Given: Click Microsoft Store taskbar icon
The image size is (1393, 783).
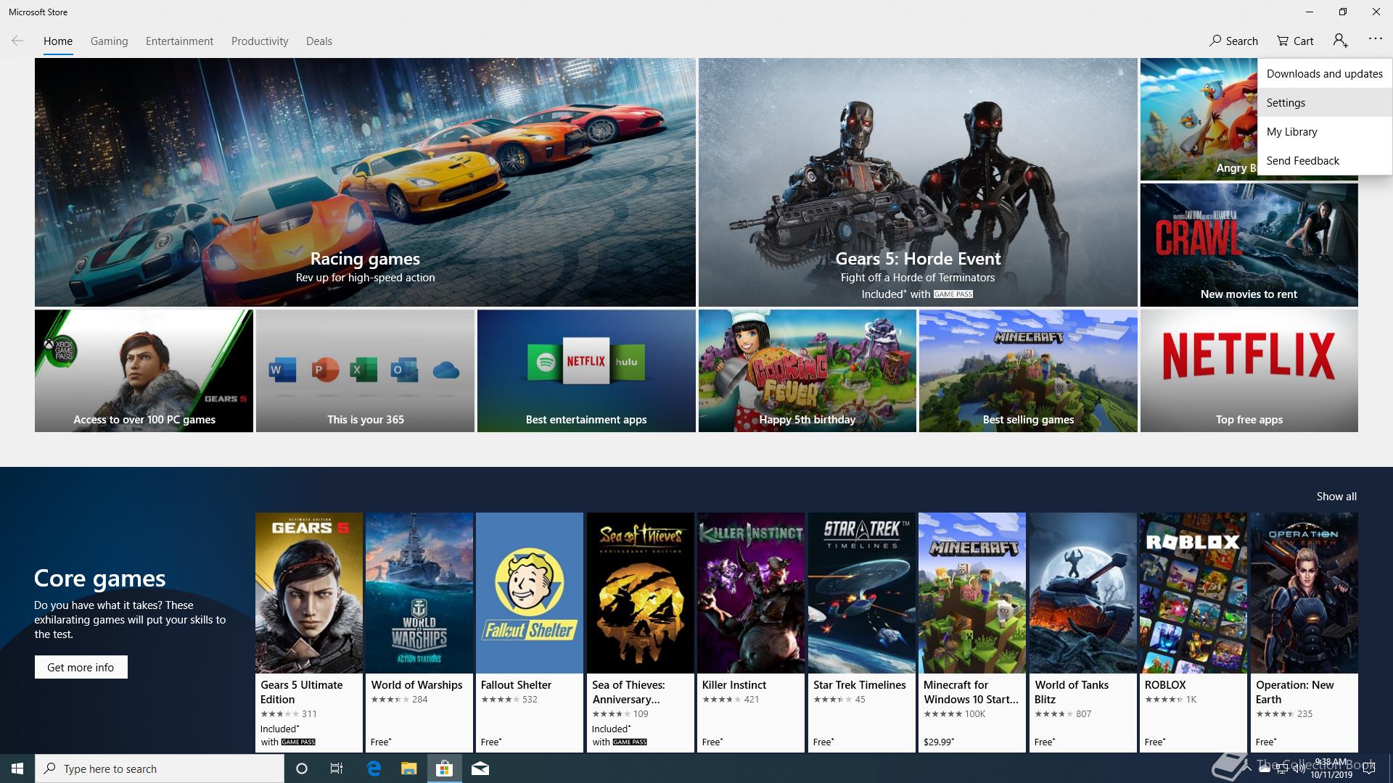Looking at the screenshot, I should pyautogui.click(x=444, y=768).
